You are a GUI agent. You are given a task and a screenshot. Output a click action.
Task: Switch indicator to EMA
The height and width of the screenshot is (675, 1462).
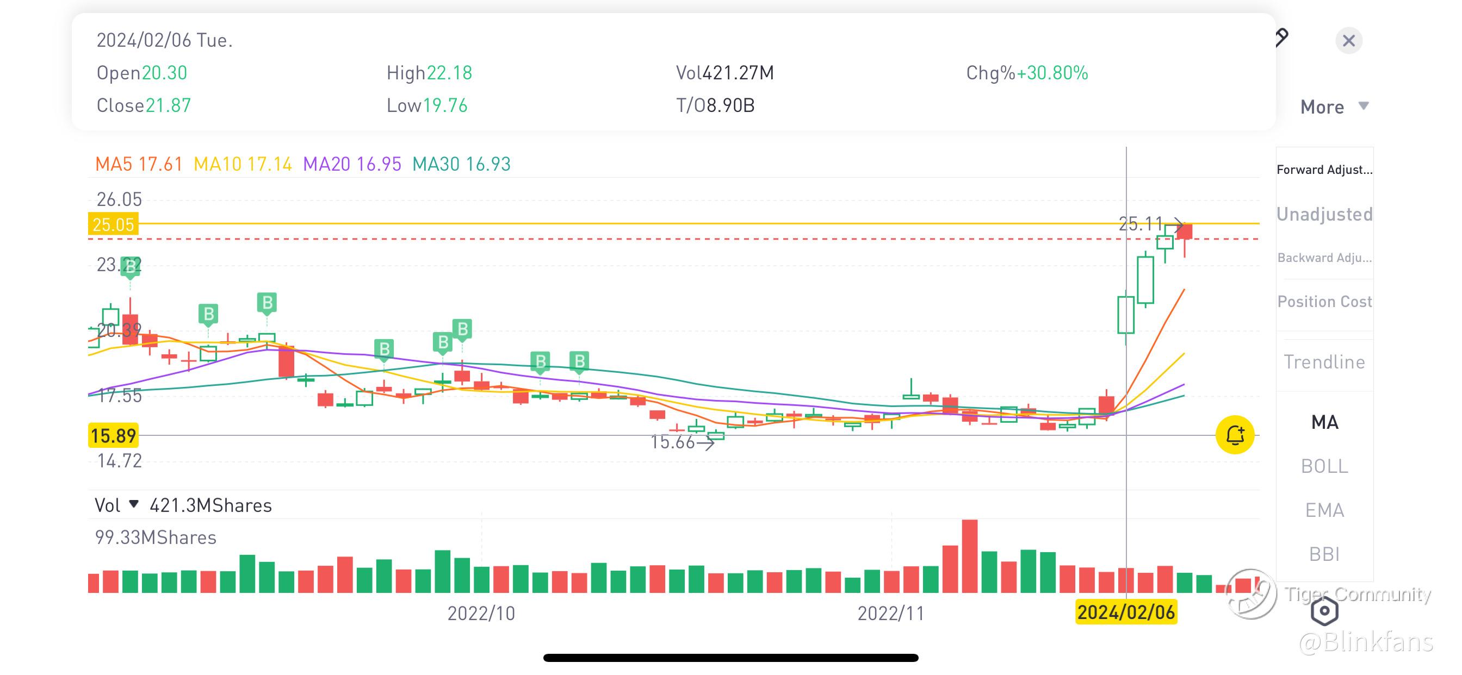pos(1324,510)
